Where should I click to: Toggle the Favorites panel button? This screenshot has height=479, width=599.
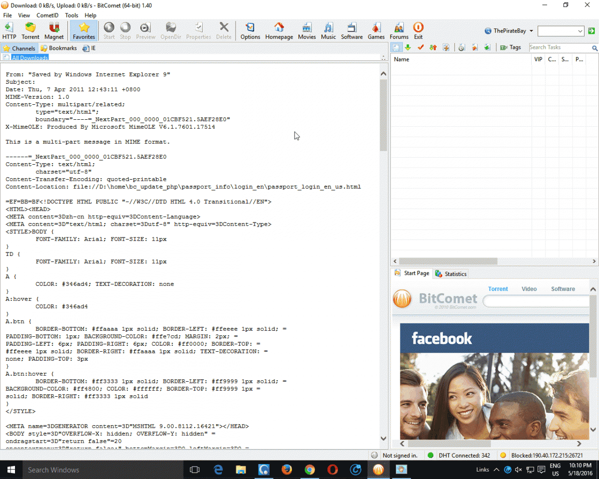click(x=84, y=30)
